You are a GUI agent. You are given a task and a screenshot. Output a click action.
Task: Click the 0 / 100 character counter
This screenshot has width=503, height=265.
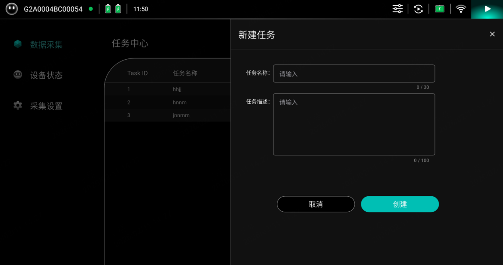[421, 161]
